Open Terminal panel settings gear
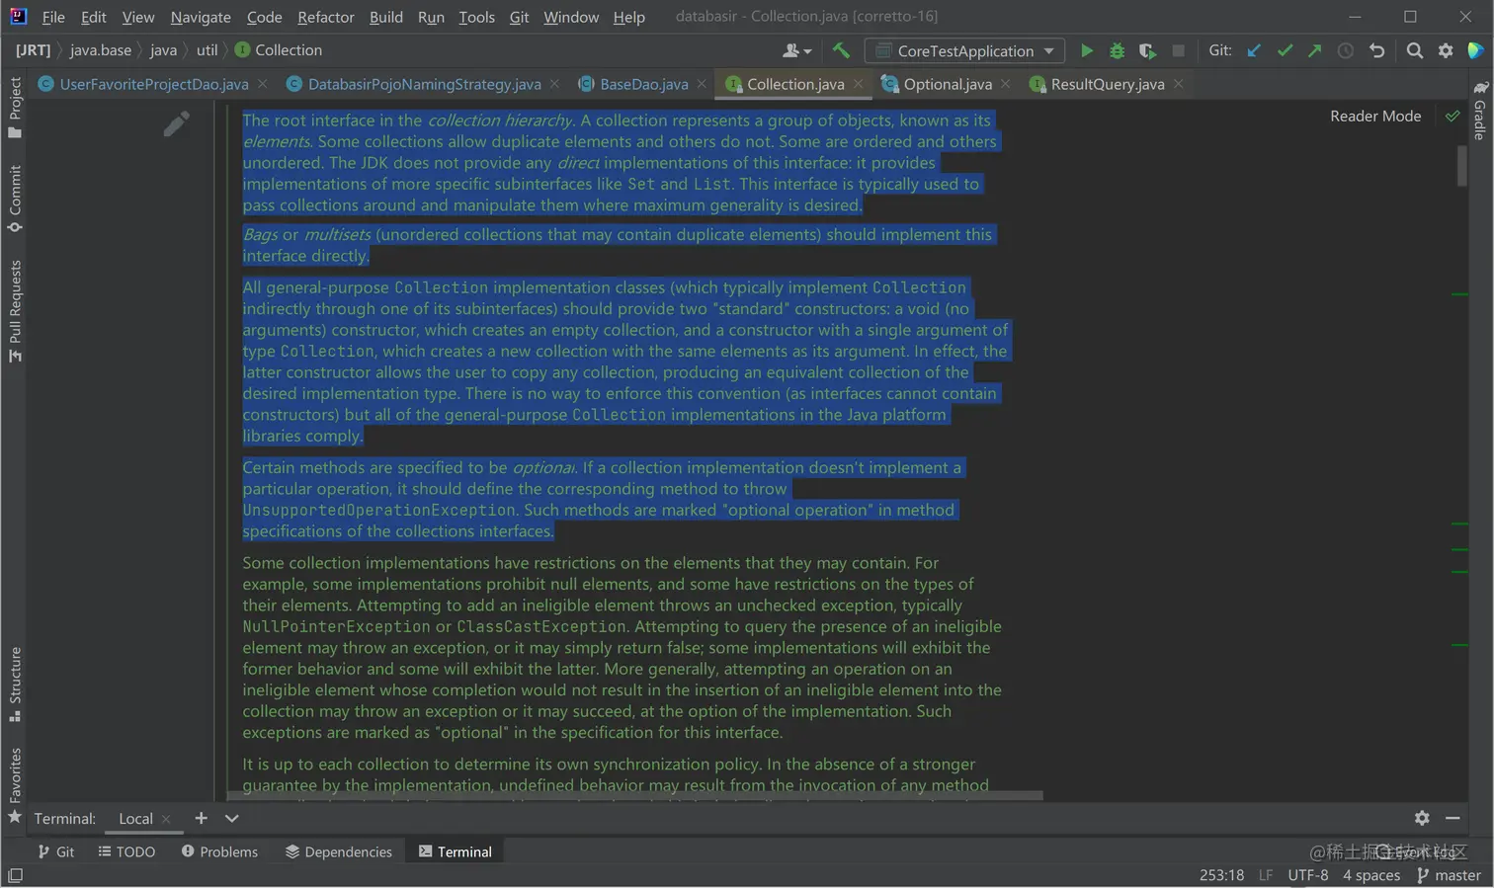This screenshot has height=888, width=1494. tap(1422, 818)
